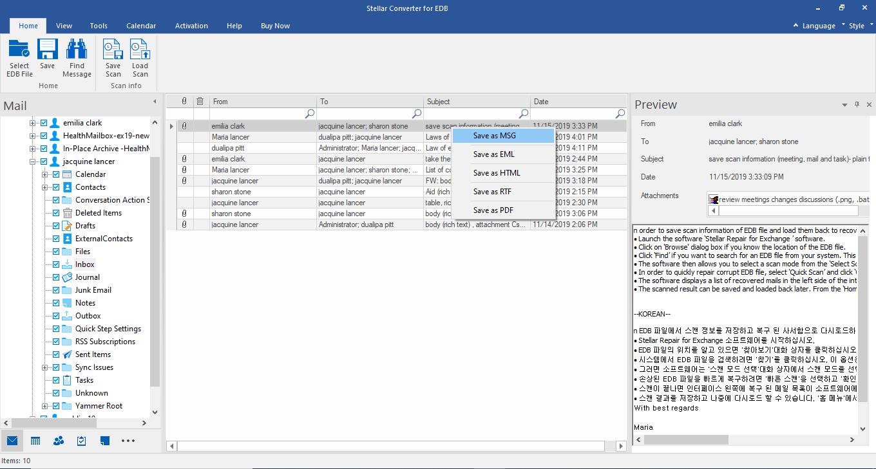Click the Drafts folder icon
876x469 pixels.
68,226
